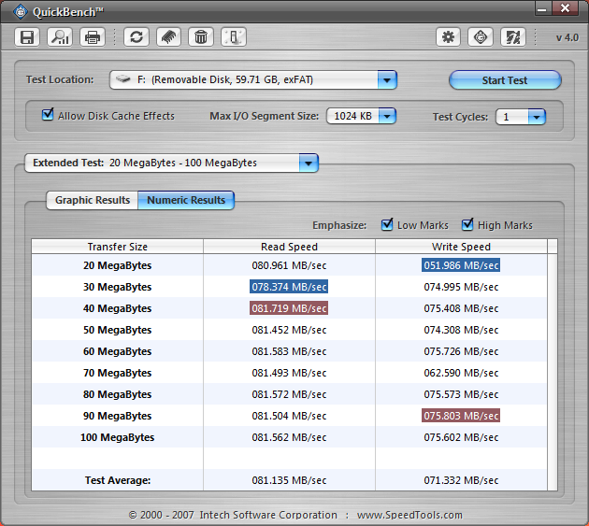Open the Test Cycles dropdown
Image resolution: width=589 pixels, height=526 pixels.
coord(536,117)
